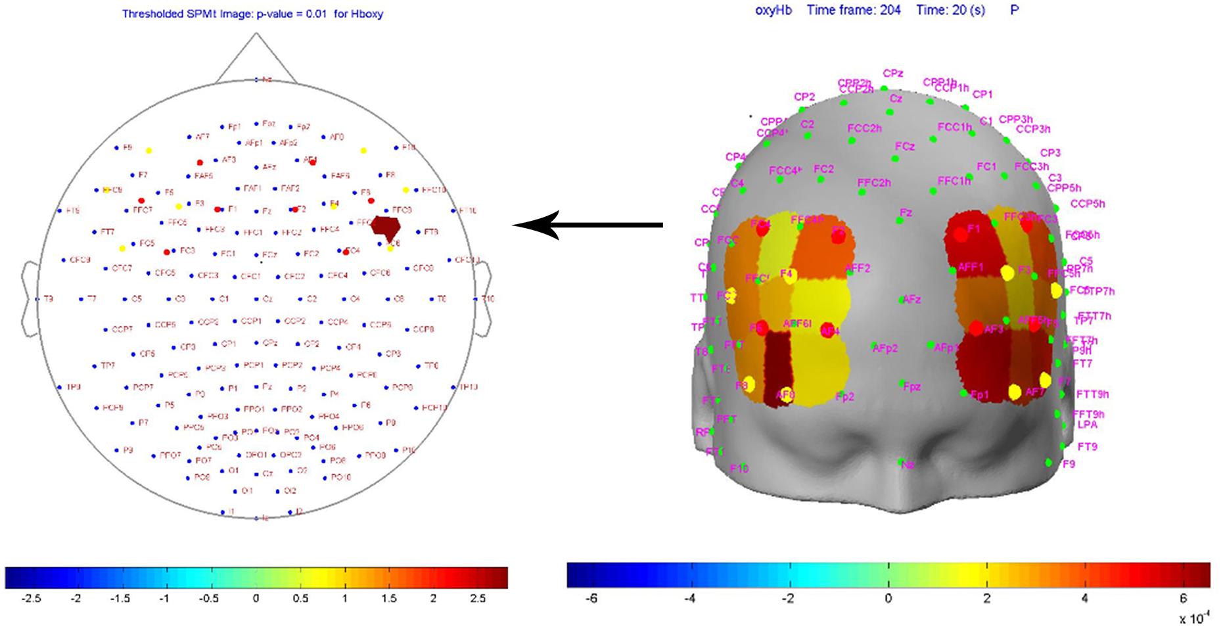Click the PO7 label on the flat scalp map
This screenshot has width=1221, height=629.
tap(204, 461)
